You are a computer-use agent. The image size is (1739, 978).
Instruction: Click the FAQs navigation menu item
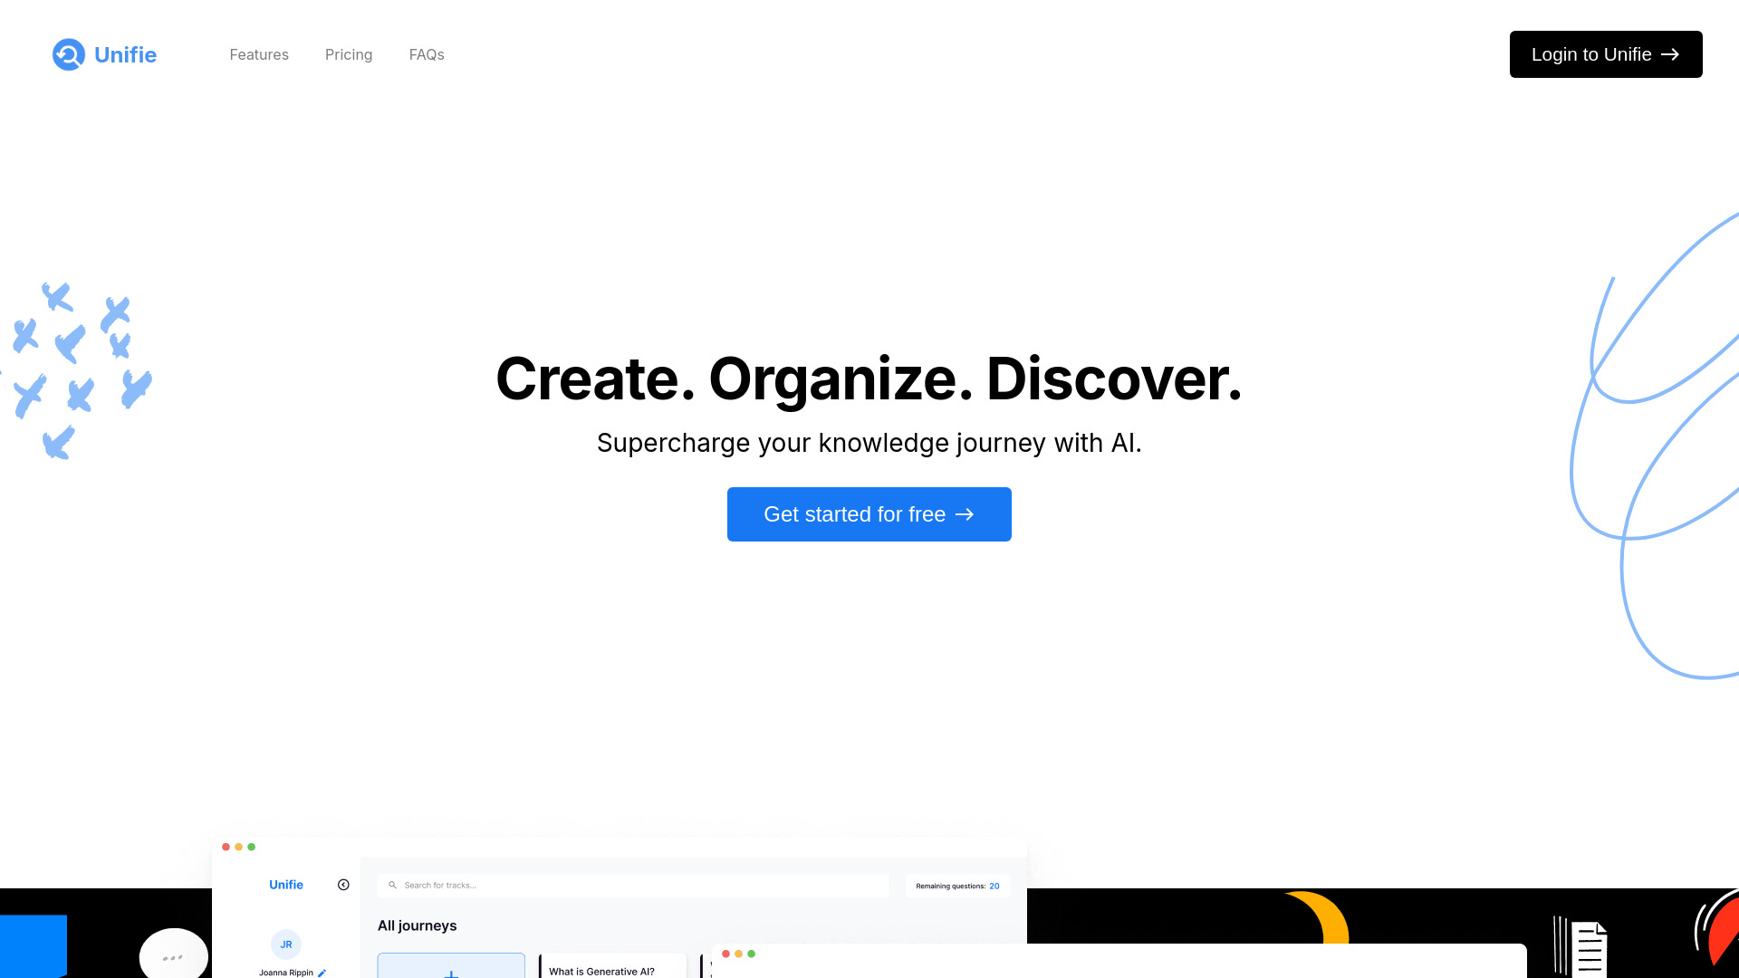click(427, 53)
